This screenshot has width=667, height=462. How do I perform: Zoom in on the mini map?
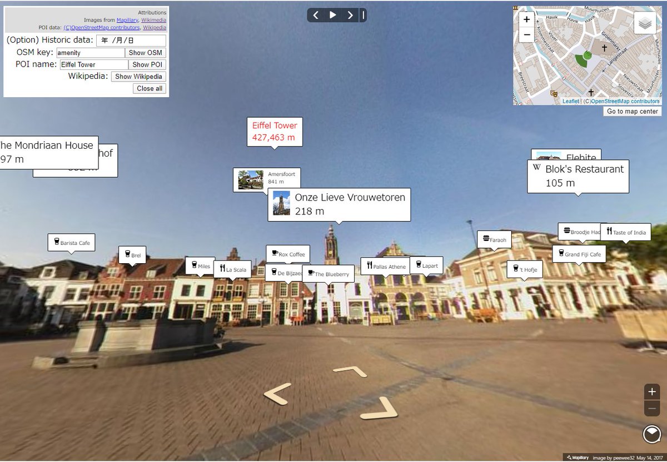(x=526, y=19)
